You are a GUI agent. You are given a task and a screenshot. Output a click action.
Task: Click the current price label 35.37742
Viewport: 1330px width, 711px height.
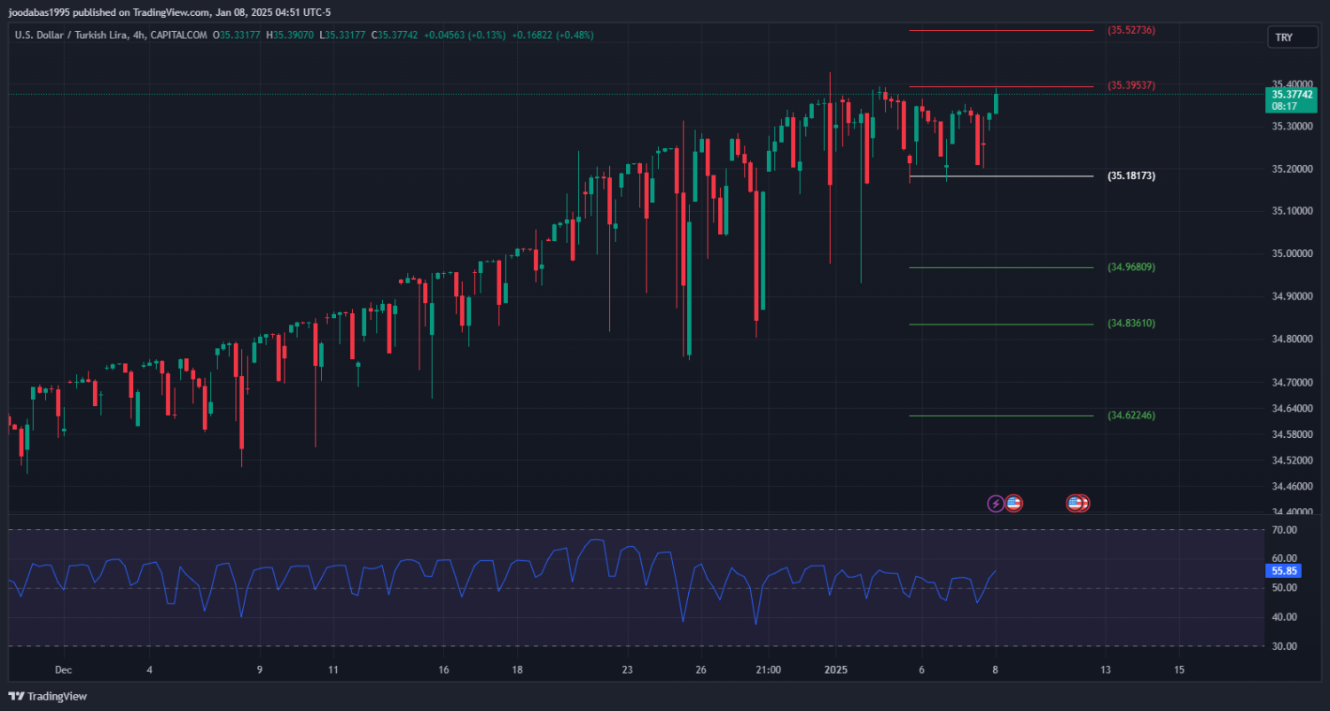[x=1292, y=94]
